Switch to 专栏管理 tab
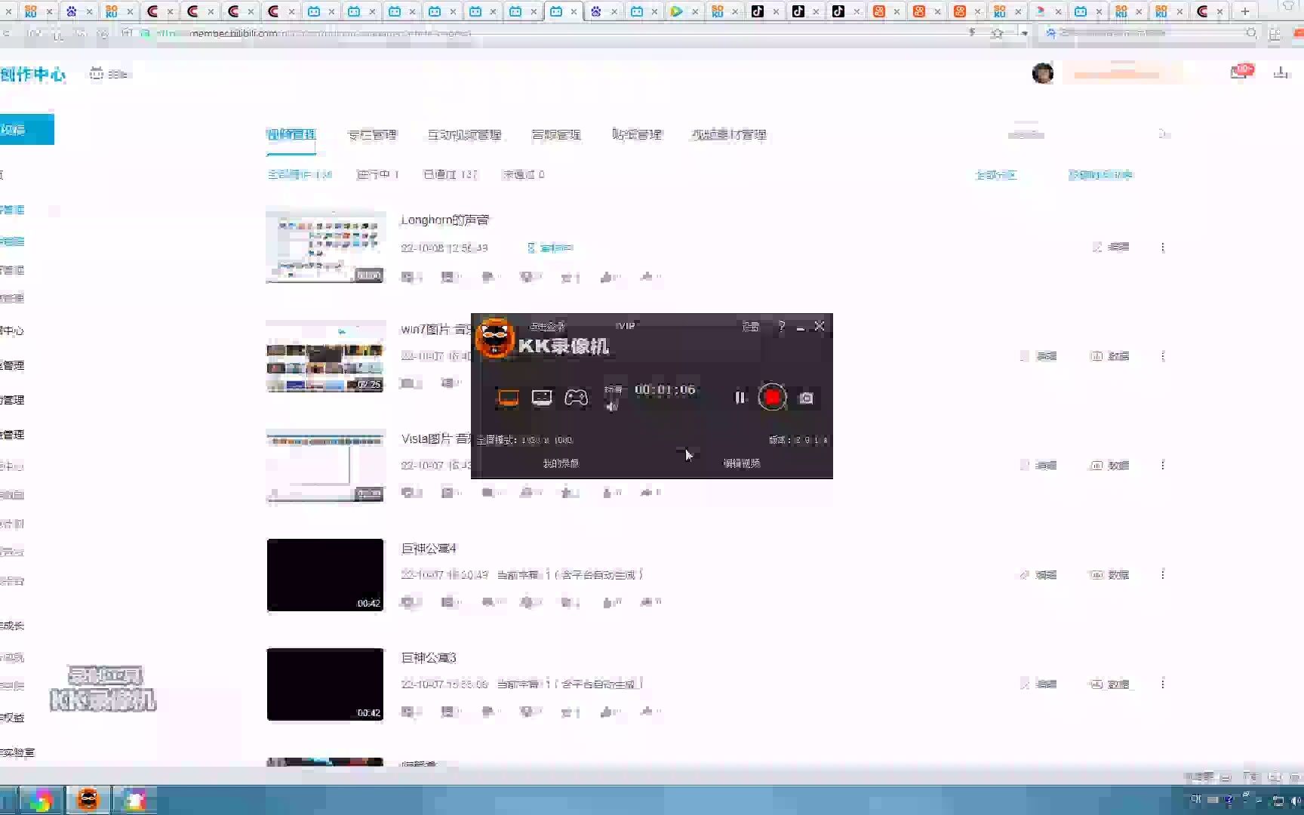 click(372, 134)
